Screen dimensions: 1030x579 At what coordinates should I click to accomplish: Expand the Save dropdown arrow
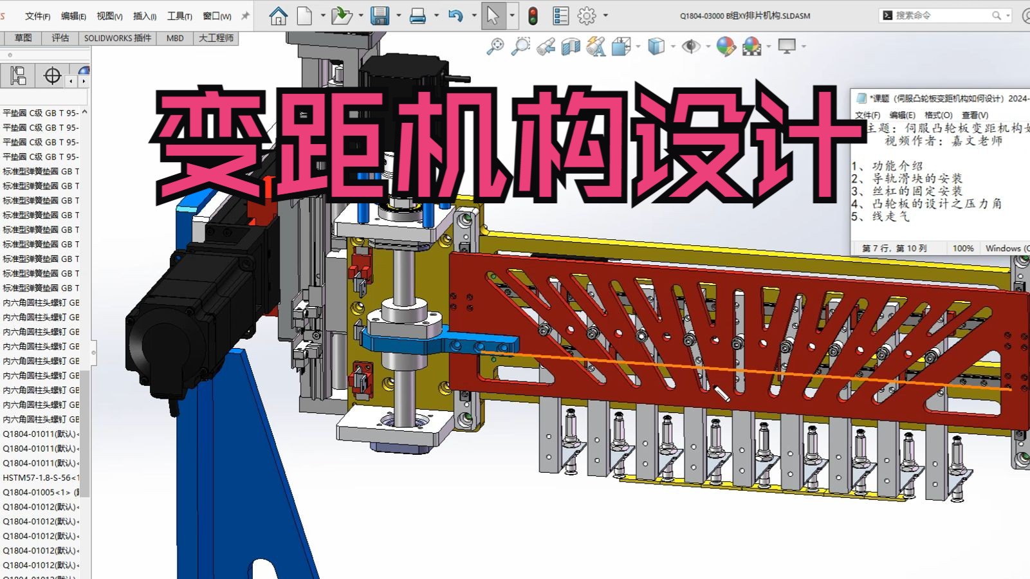click(x=399, y=15)
